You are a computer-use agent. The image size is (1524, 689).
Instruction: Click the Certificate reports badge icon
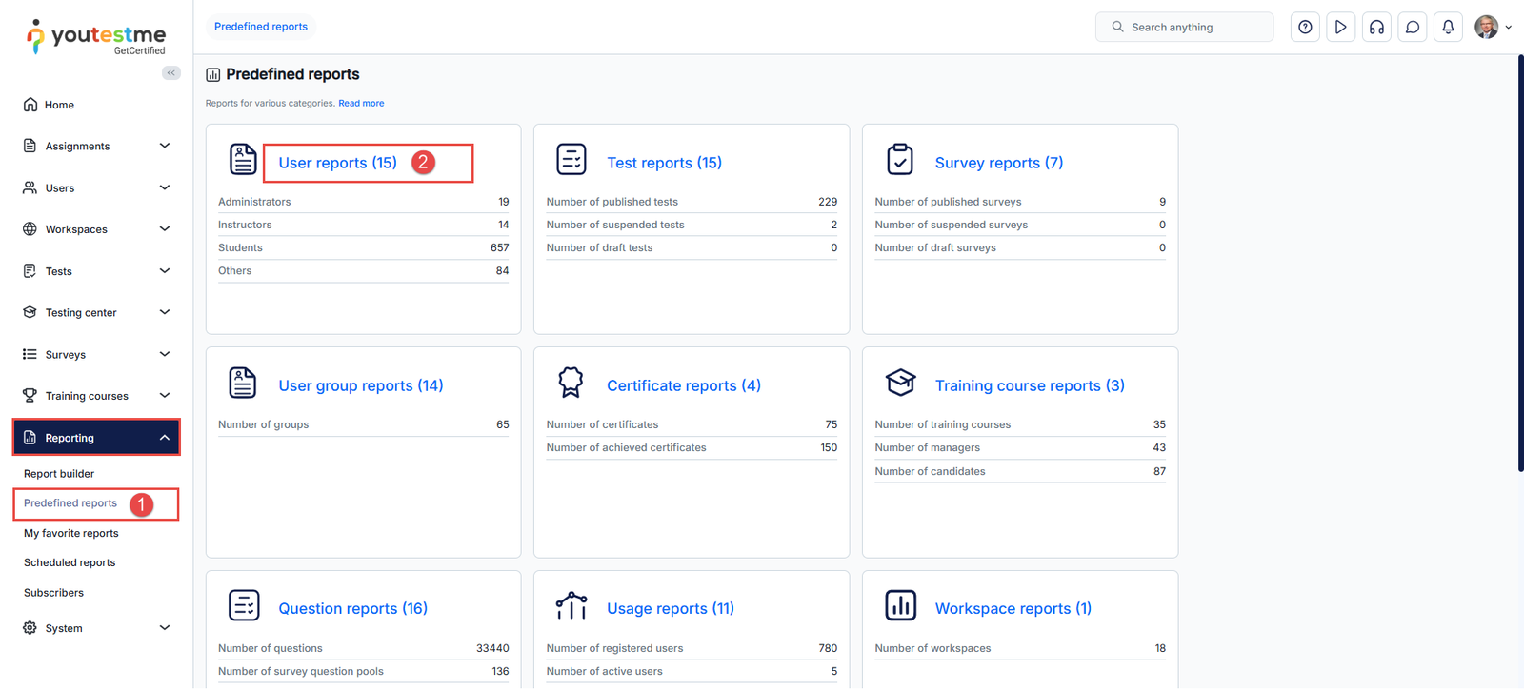[571, 383]
